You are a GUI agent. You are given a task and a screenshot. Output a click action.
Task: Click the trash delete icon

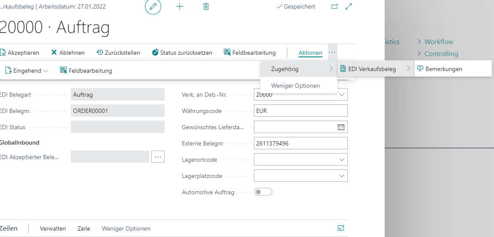point(206,7)
